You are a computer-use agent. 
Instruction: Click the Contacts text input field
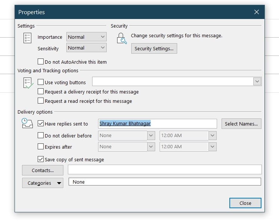[165, 169]
